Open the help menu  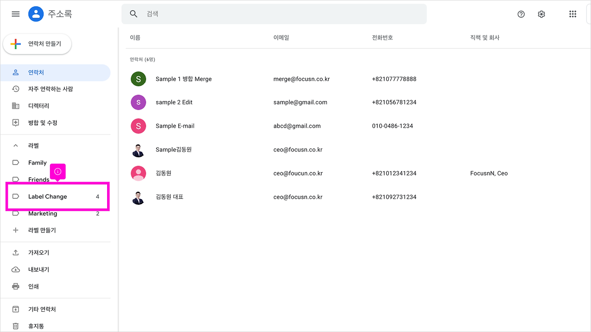[x=521, y=14]
